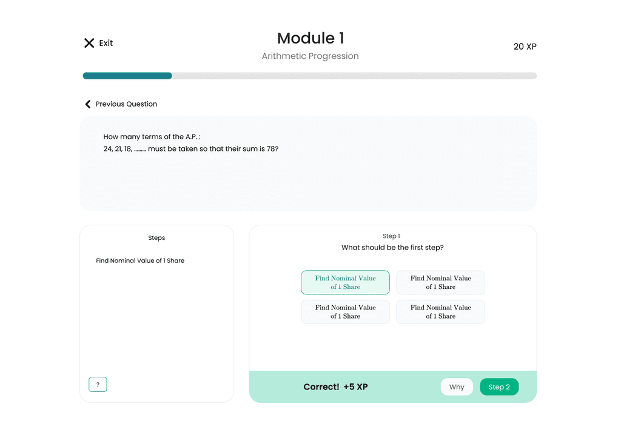621x441 pixels.
Task: Choose the top-right answer option
Action: point(440,282)
